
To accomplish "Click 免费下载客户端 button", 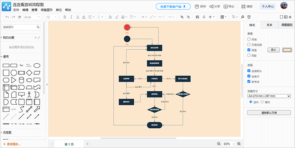I will click(173, 7).
